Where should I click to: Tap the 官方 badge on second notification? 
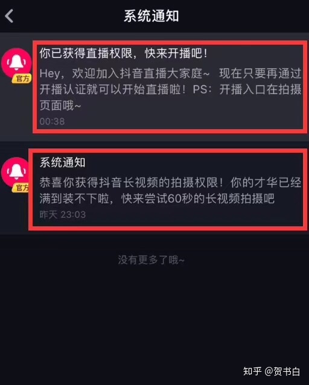tap(21, 188)
